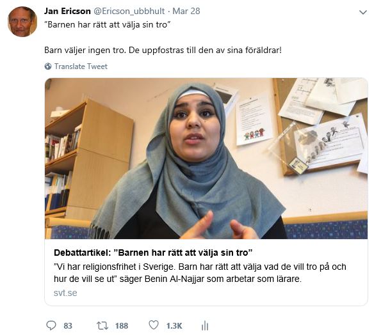The height and width of the screenshot is (335, 374).
Task: Visit the @Ericson_ubbhult handle
Action: tap(129, 12)
